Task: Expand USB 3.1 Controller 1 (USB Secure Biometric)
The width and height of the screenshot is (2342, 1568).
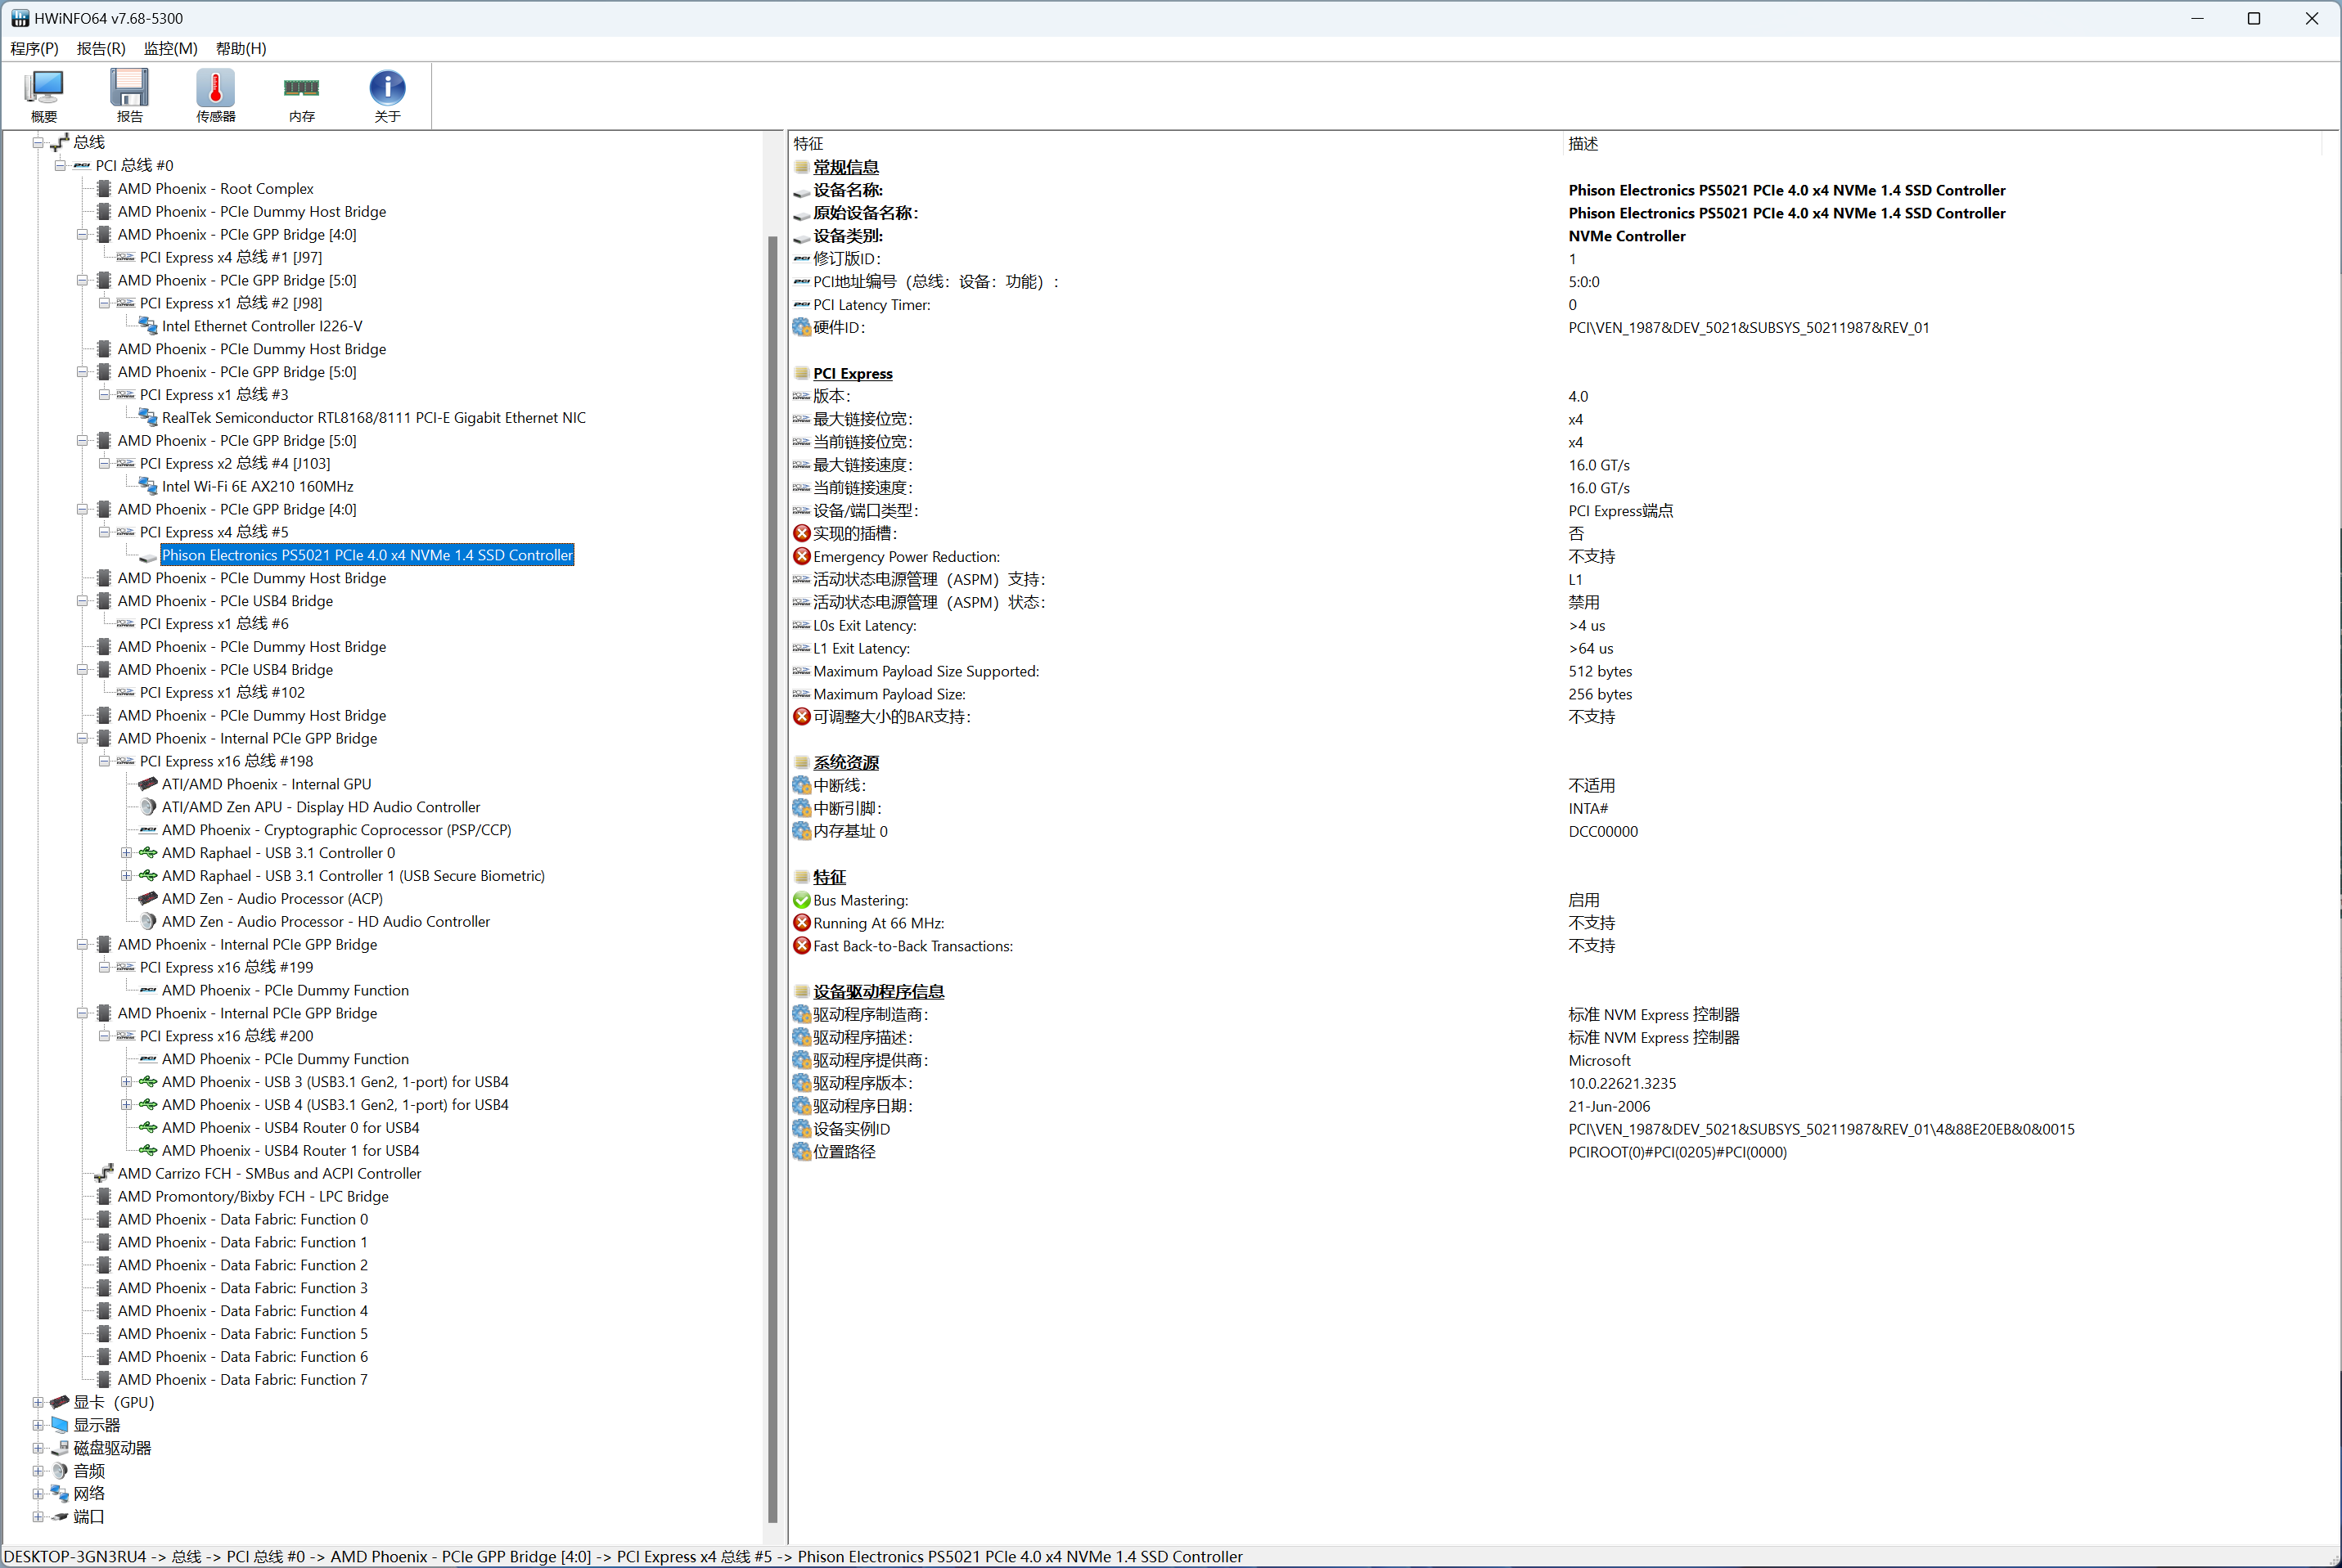Action: point(126,876)
